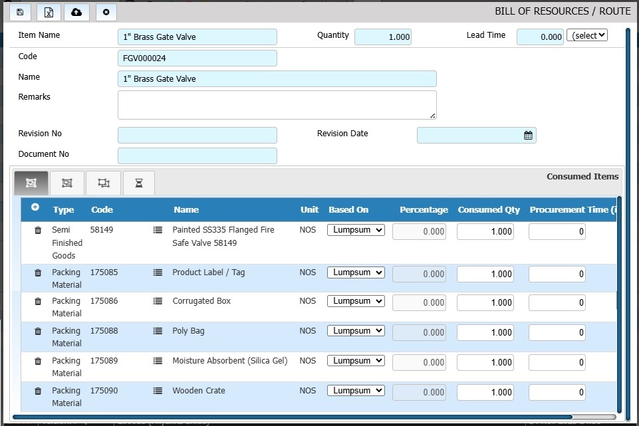Image resolution: width=639 pixels, height=426 pixels.
Task: Click the add row plus icon
Action: click(x=34, y=209)
